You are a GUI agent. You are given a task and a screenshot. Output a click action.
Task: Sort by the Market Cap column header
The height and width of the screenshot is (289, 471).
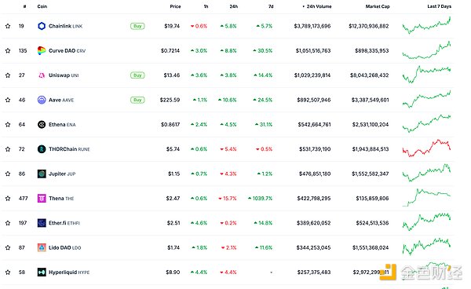click(378, 6)
